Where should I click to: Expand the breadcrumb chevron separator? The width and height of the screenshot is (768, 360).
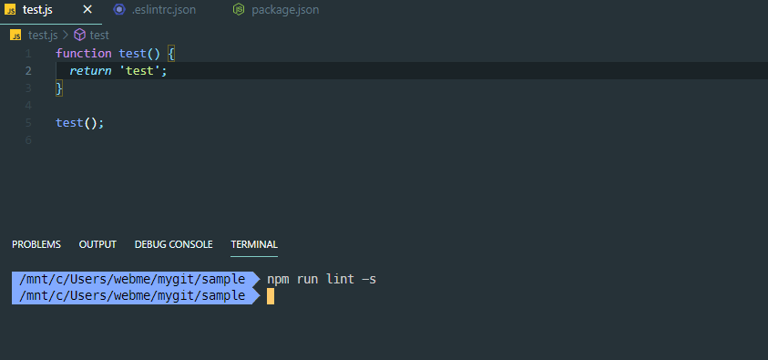click(x=66, y=36)
